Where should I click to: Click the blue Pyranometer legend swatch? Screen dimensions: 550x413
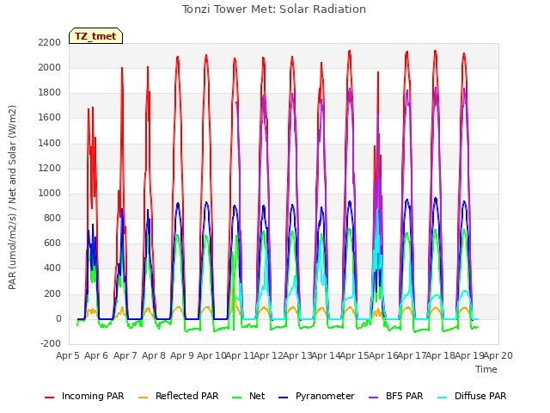tap(283, 398)
